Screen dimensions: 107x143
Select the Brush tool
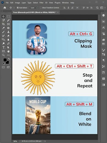click(3, 32)
